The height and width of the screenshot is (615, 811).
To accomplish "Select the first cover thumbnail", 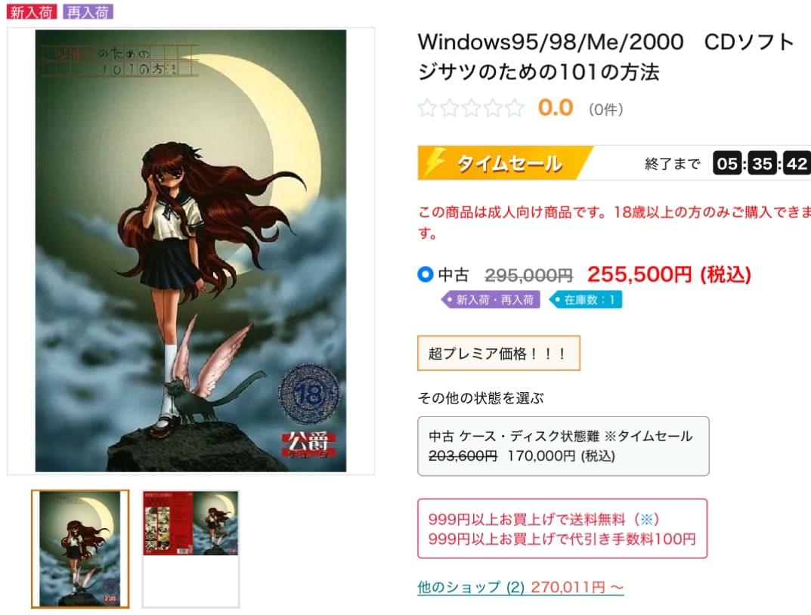I will [x=80, y=549].
